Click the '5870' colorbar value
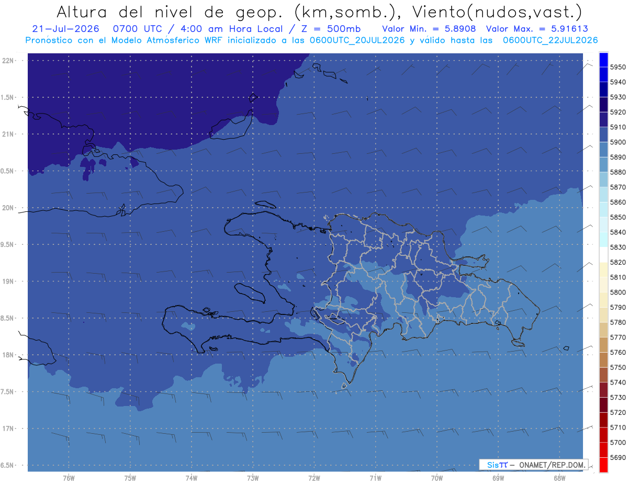The height and width of the screenshot is (485, 628). click(618, 187)
